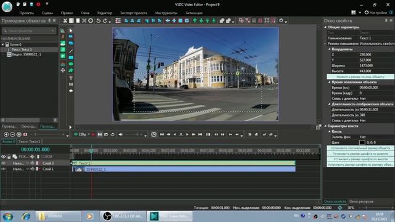Screen dimensions: 395x222
Task: Click the red grid select-all icon
Action: [x=118, y=20]
